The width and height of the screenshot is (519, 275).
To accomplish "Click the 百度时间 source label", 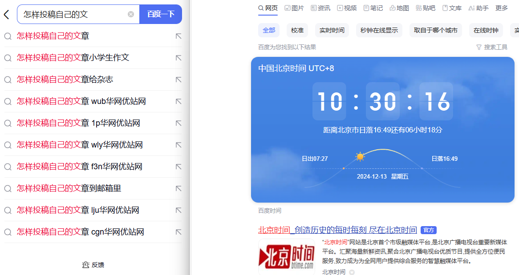I will 270,211.
